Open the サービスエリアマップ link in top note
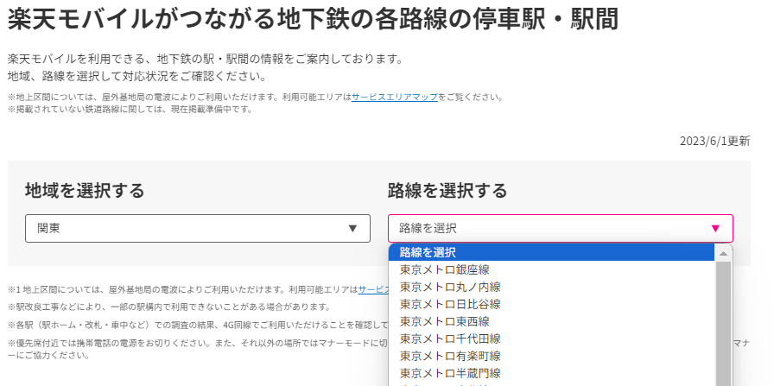Viewport: 774px width, 386px height. pos(395,98)
